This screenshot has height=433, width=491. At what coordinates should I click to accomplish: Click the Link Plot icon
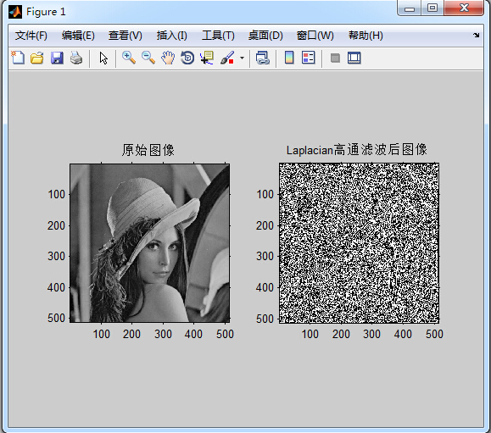[262, 58]
